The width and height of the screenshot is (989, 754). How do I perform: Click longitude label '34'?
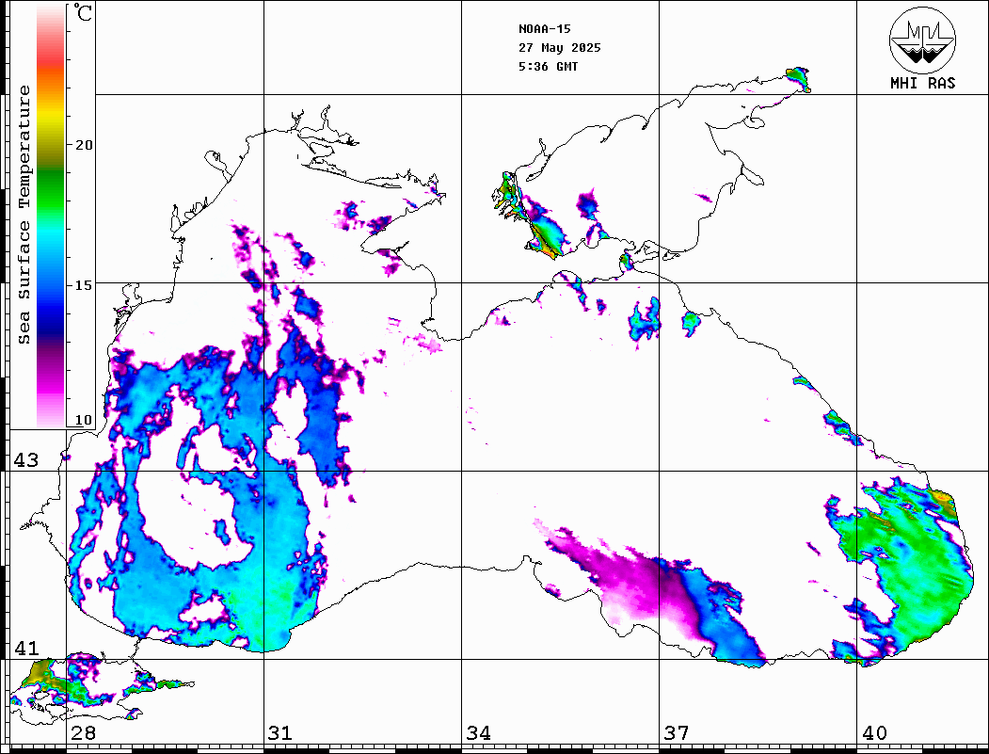pyautogui.click(x=478, y=732)
